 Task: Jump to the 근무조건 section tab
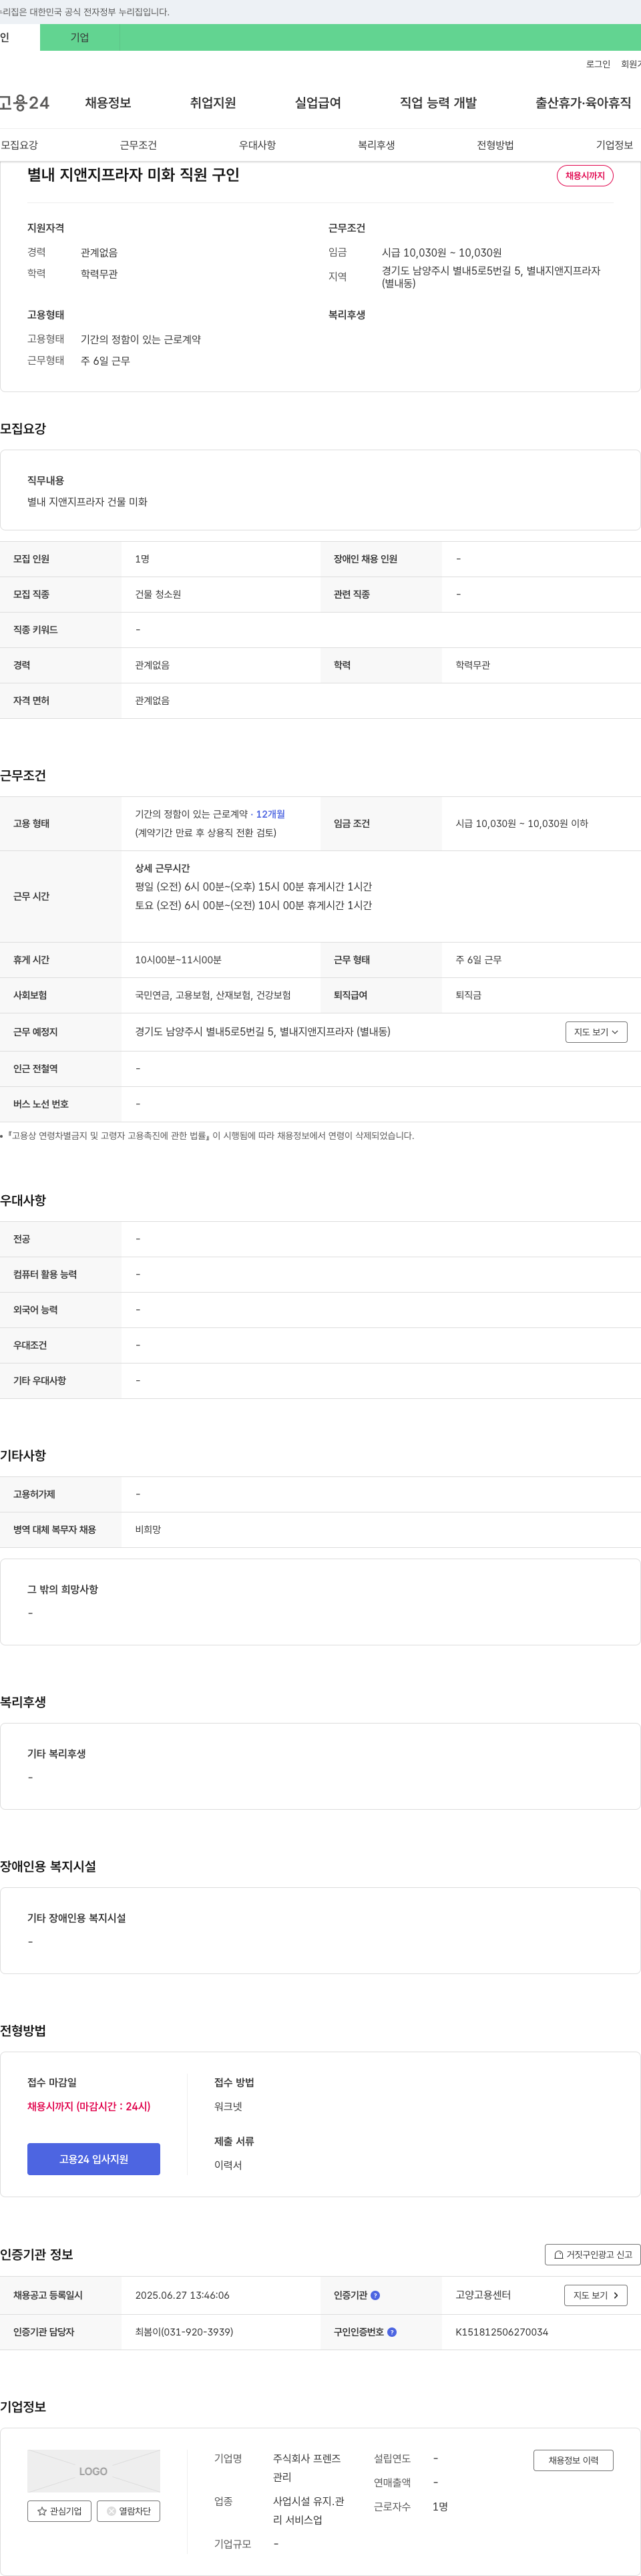(138, 145)
